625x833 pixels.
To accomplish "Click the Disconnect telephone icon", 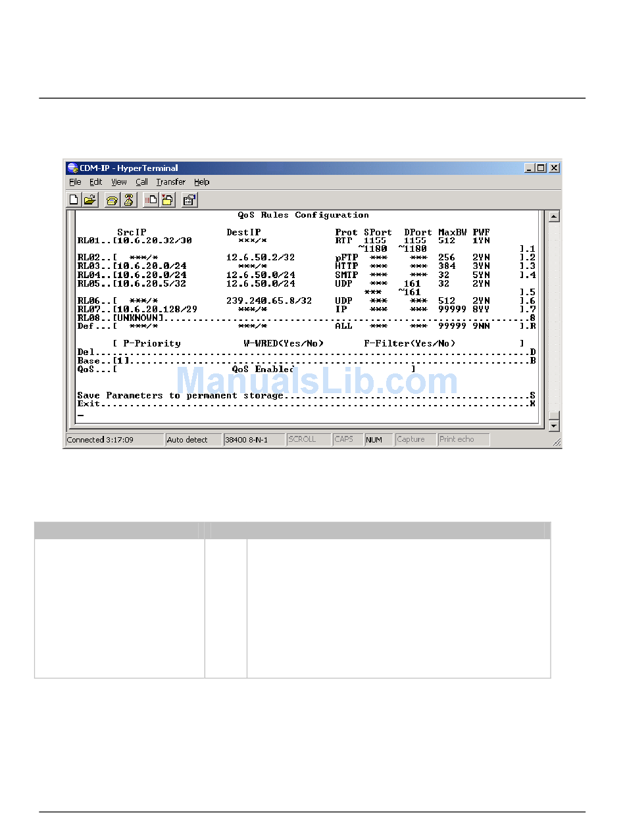I will point(128,200).
